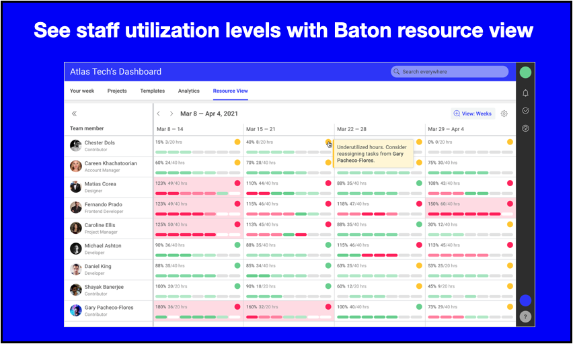Click red status dot for Matias Mar 8–14

pyautogui.click(x=237, y=183)
